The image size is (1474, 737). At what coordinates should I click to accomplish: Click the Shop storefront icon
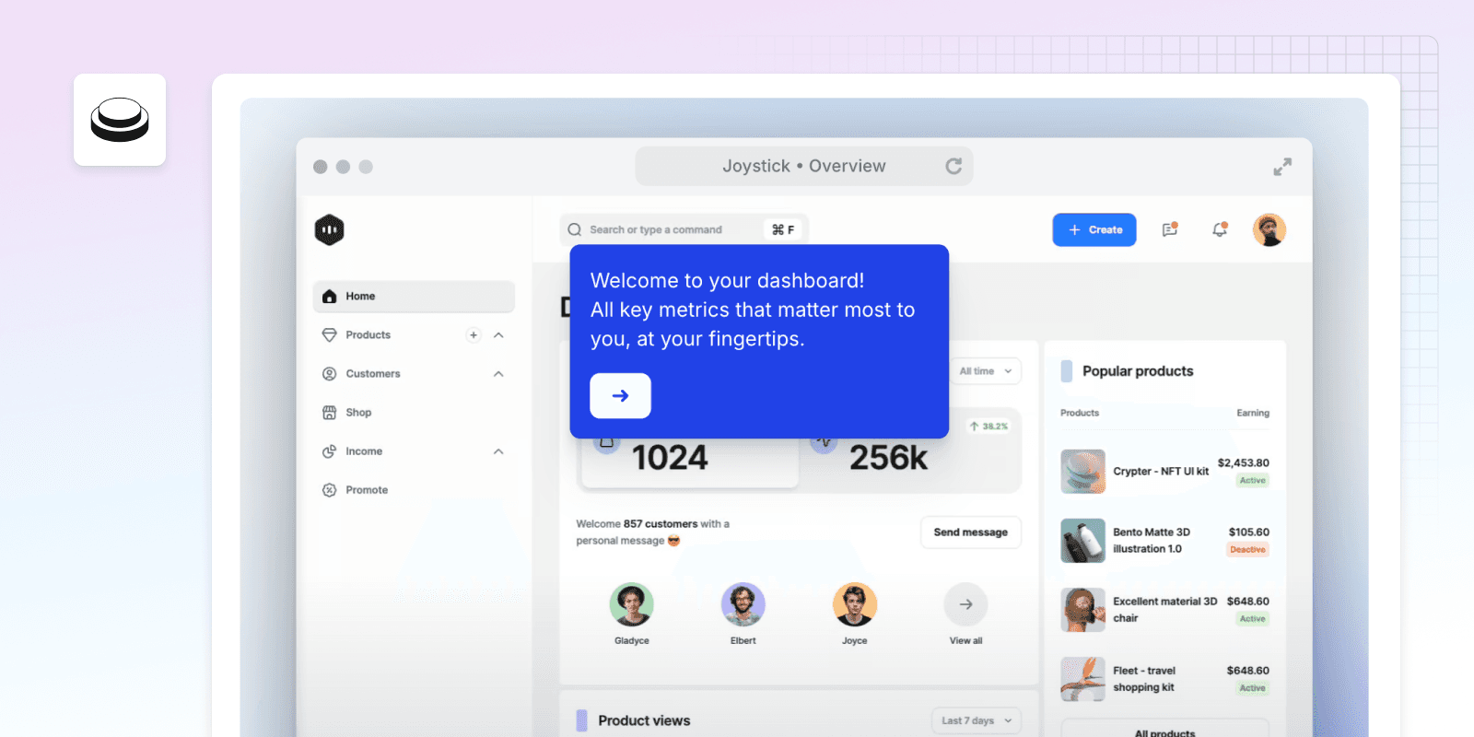pos(329,413)
